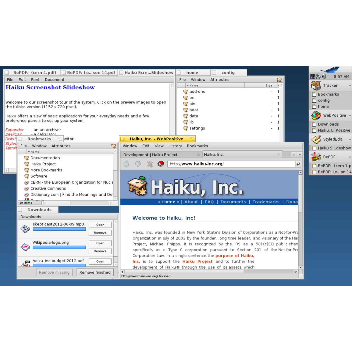Viewport: 352px width, 352px height.
Task: Click the BePDF bee icon in the Deskbar
Action: (316, 157)
